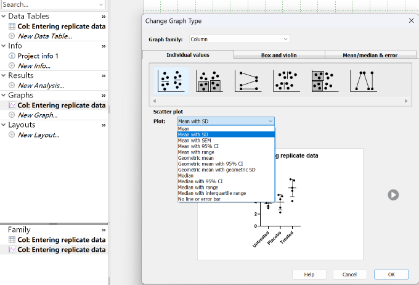This screenshot has width=419, height=285.
Task: Click the plus icon beside New Data Table
Action: (12, 36)
